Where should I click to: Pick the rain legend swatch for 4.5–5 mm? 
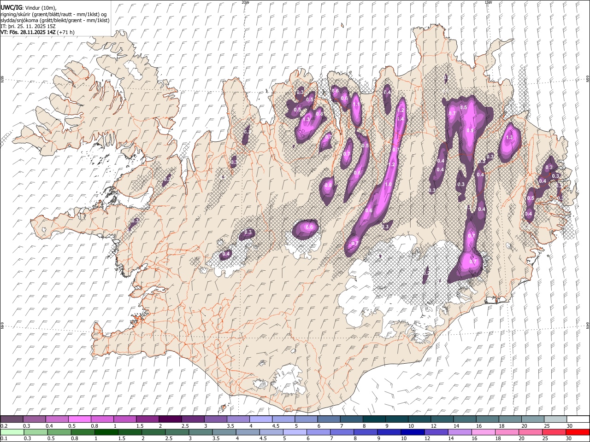[x=271, y=432]
